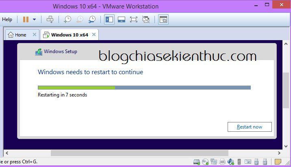Click the vertical scrollbar thumb
Image resolution: width=291 pixels, height=167 pixels.
click(286, 90)
